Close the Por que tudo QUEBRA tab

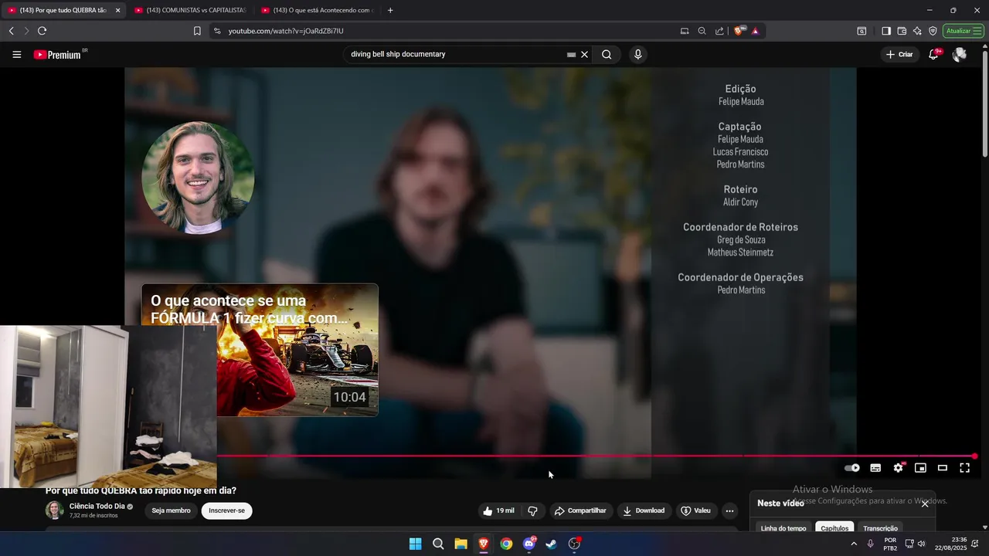pos(118,10)
